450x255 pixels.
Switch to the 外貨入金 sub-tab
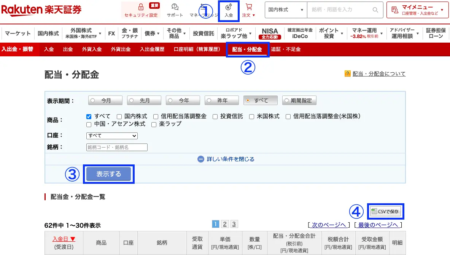pos(92,49)
